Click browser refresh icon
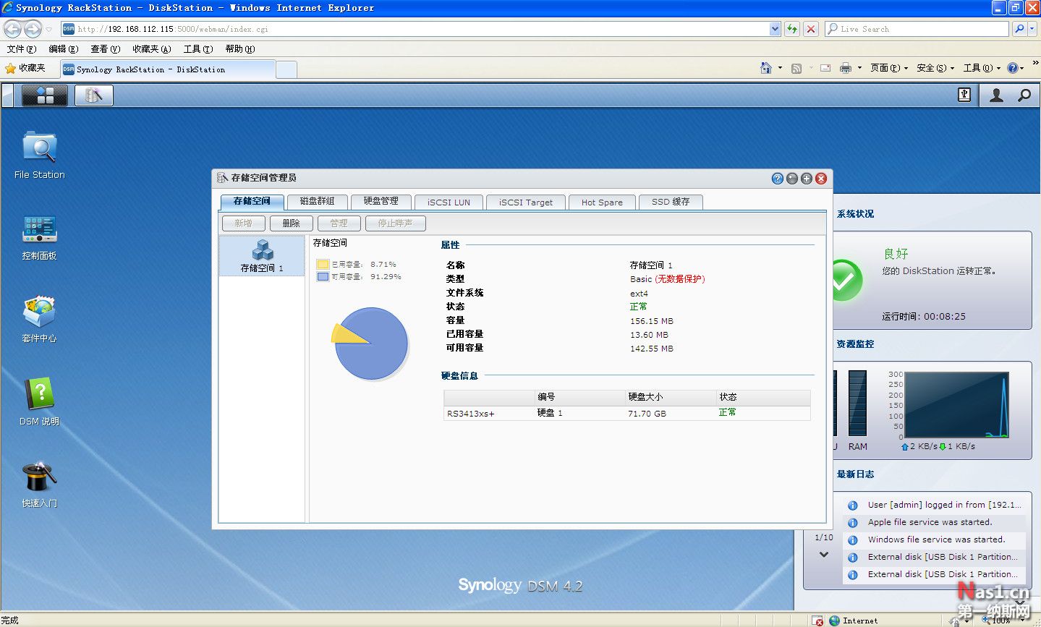The width and height of the screenshot is (1041, 627). [792, 29]
